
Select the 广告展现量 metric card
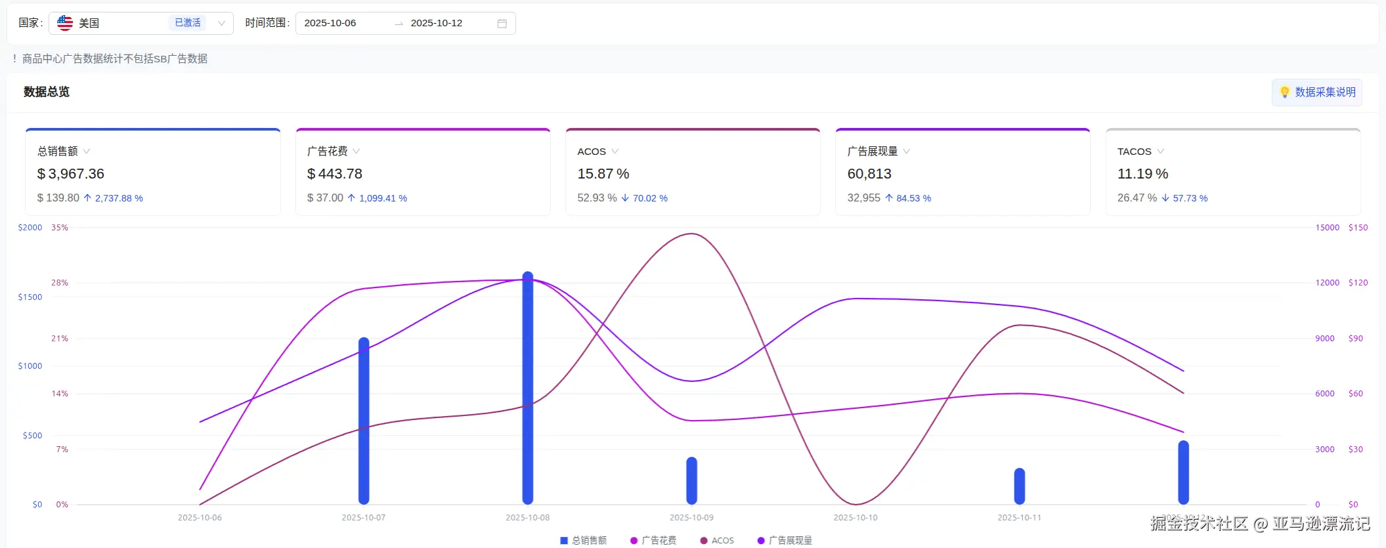pyautogui.click(x=963, y=172)
